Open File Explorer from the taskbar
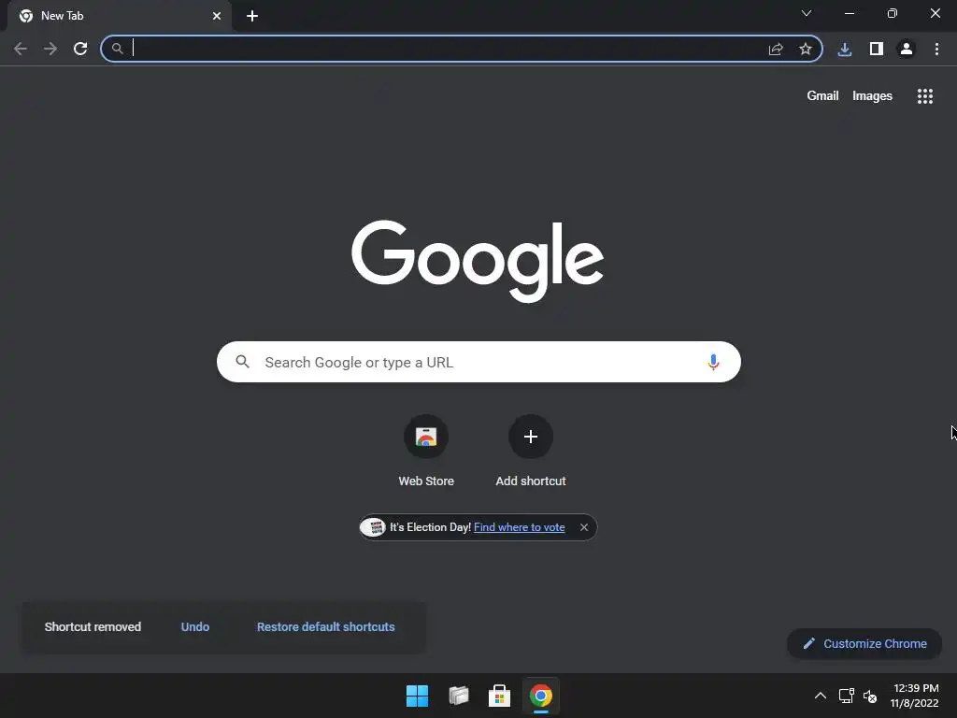 [458, 696]
